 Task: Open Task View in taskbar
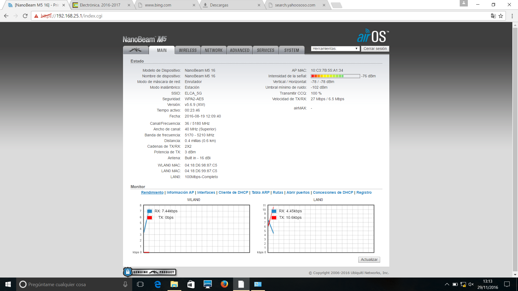point(140,284)
